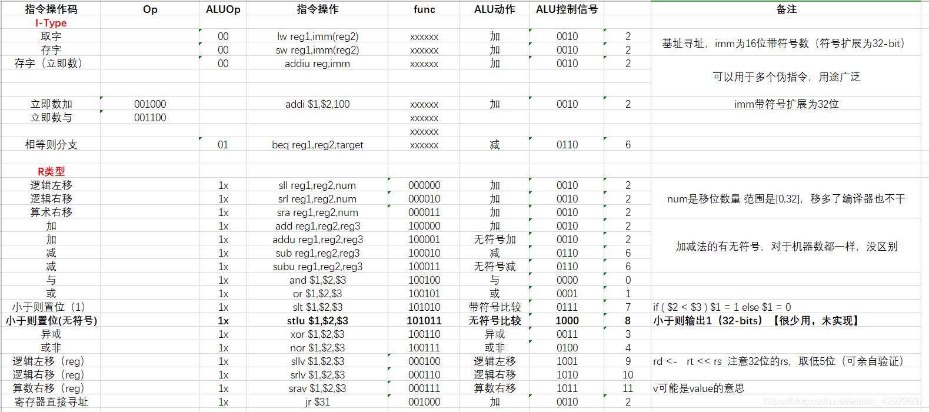
Task: Select the 无符号加 cell
Action: [x=495, y=240]
